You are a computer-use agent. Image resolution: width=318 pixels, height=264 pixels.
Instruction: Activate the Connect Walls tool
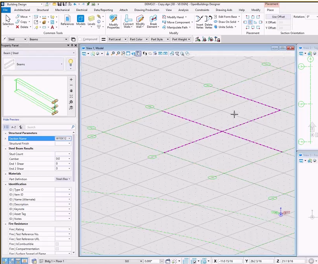(x=128, y=21)
